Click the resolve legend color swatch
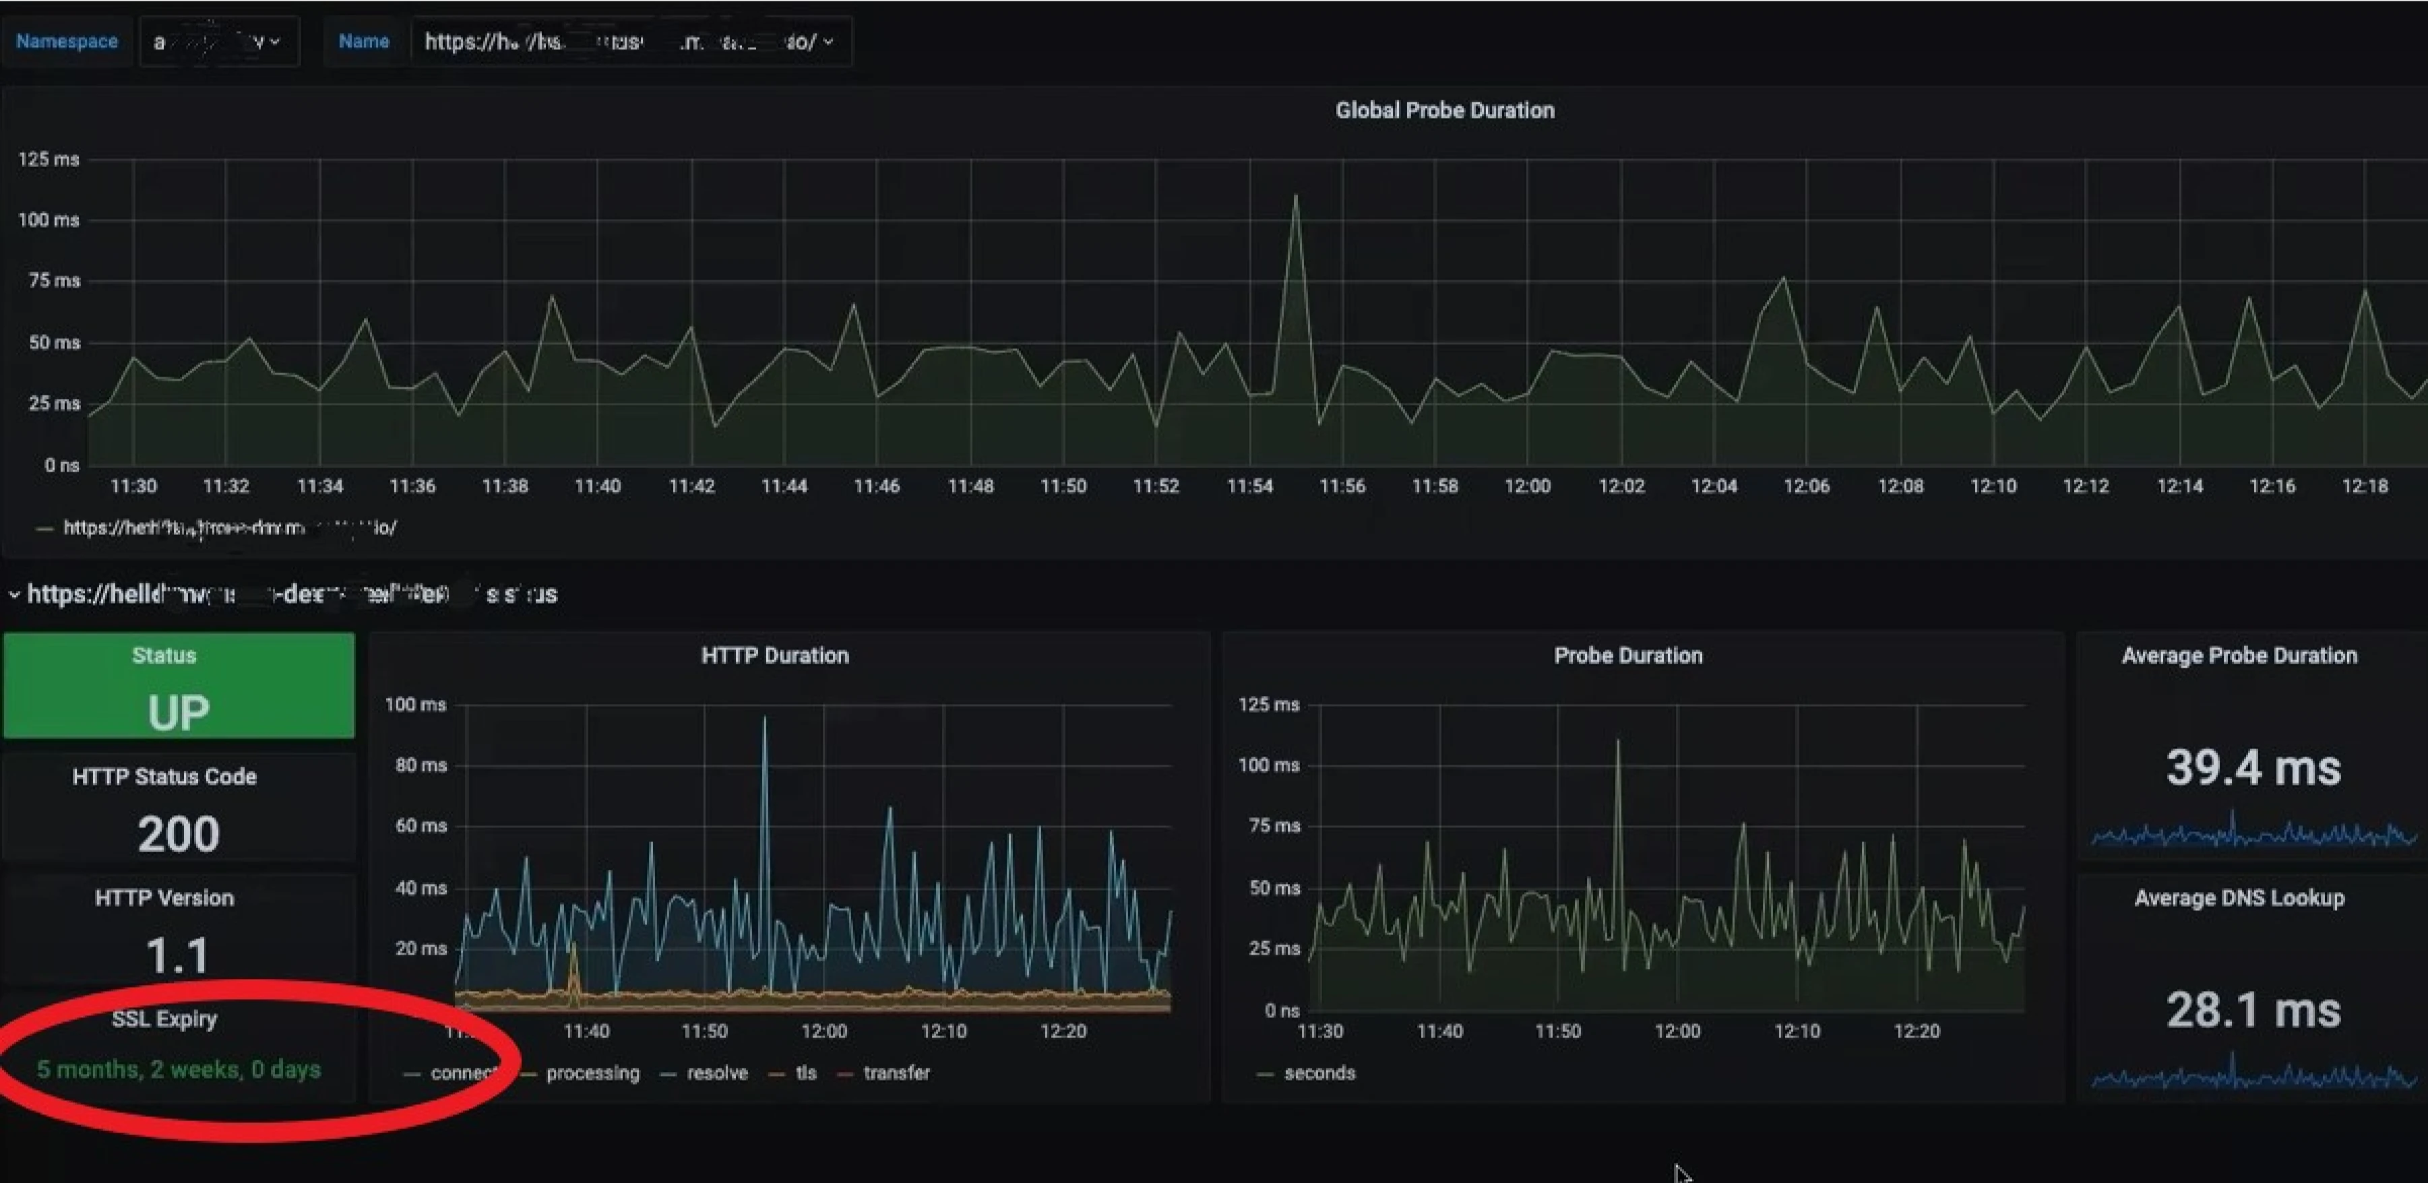Viewport: 2428px width, 1183px height. (x=668, y=1075)
